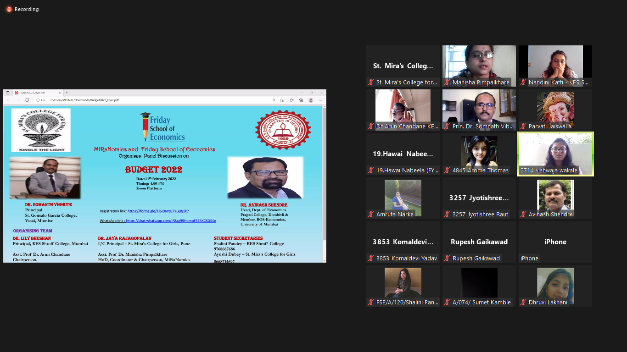
Task: Close the Budget2022_Flyer.pdf tab
Action: [59, 93]
